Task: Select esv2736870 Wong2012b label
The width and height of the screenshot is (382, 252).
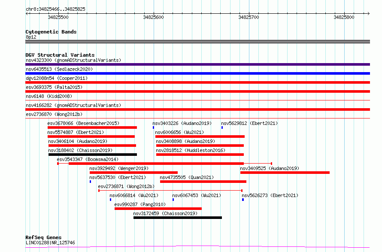Action: [x=54, y=114]
